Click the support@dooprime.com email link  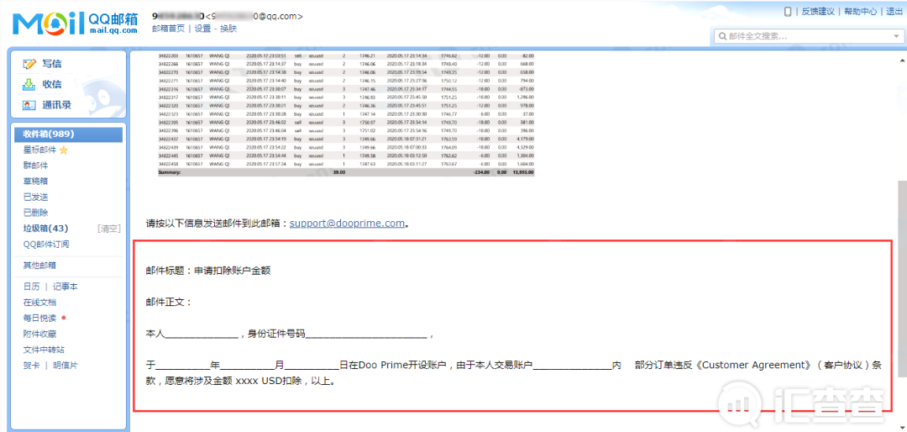click(x=347, y=223)
